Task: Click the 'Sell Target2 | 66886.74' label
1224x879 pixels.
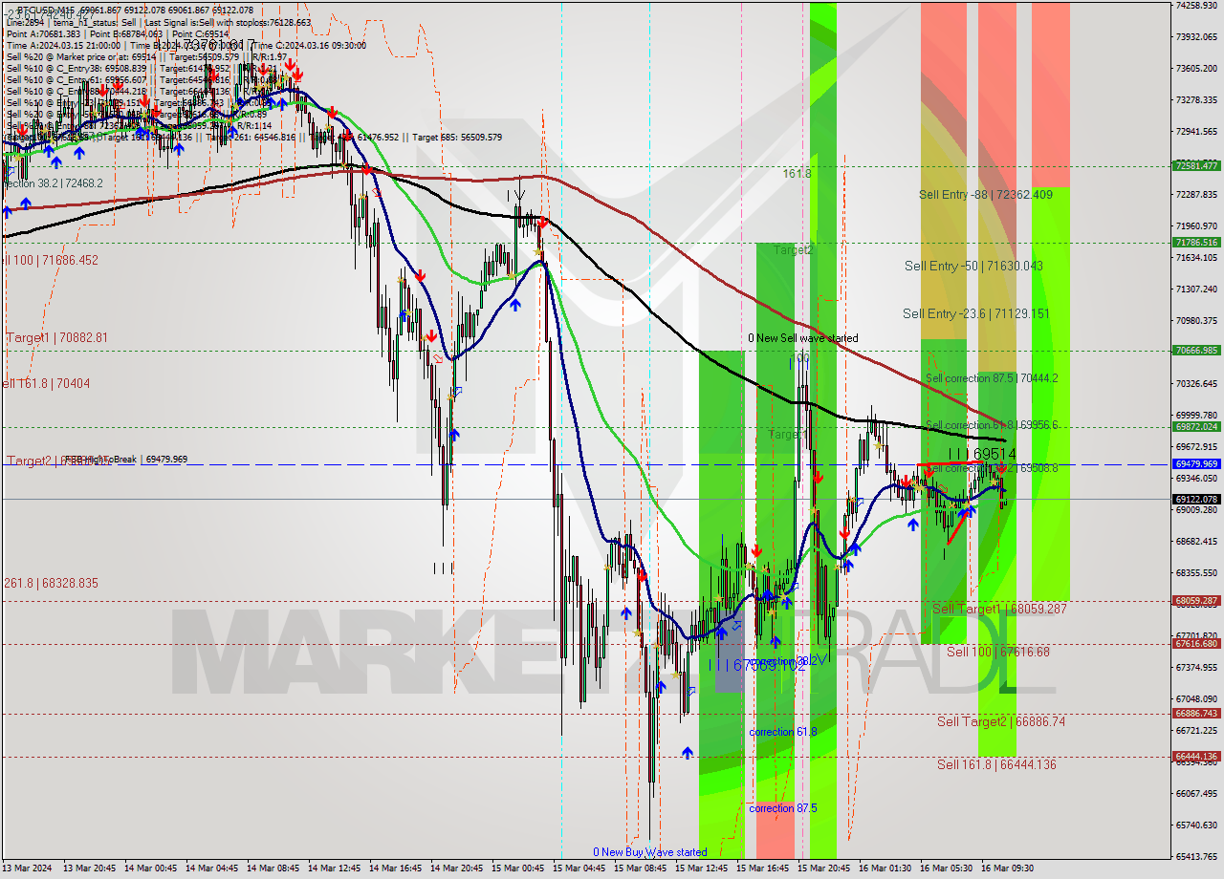Action: coord(1000,722)
